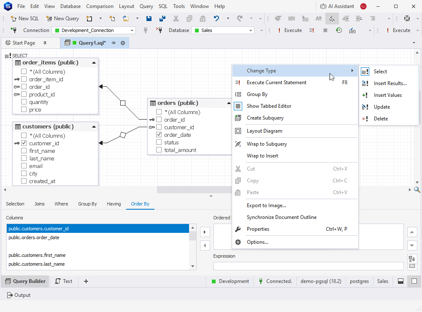Select public.customers.first_name in Columns list
Screen dimensions: 422x312
coord(98,255)
